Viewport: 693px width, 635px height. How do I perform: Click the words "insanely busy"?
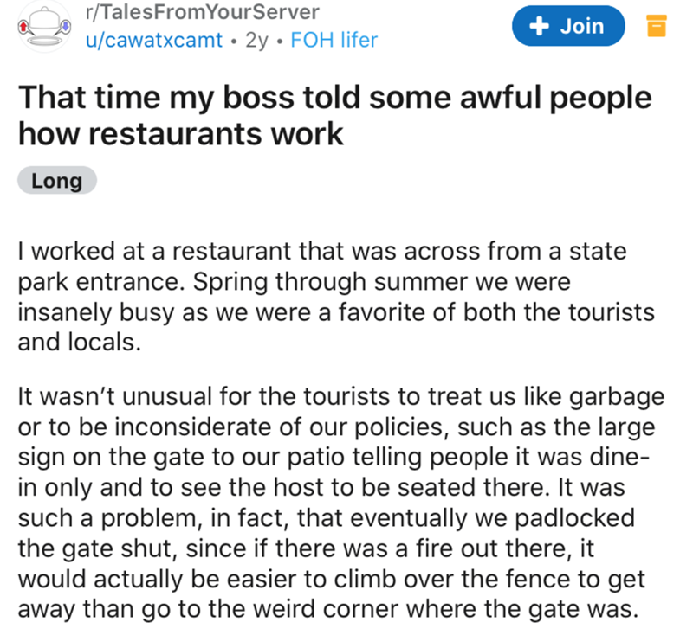pyautogui.click(x=81, y=311)
